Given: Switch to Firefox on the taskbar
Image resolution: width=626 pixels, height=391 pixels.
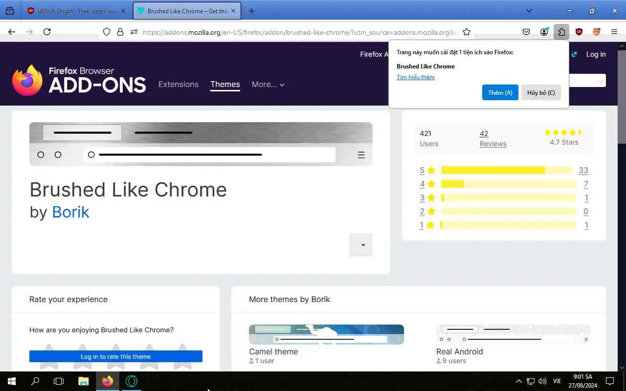Looking at the screenshot, I should tap(108, 381).
